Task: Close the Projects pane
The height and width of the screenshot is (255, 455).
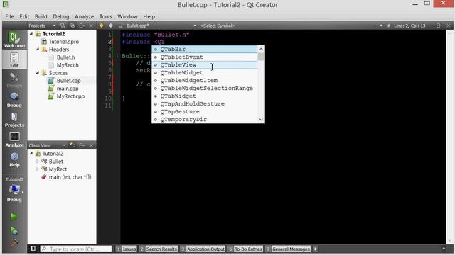Action: 91,25
